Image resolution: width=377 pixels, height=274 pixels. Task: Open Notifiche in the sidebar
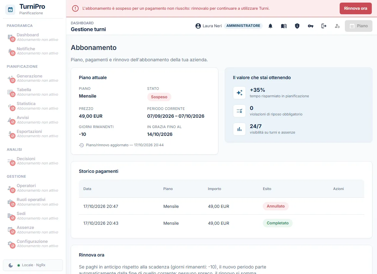(33, 51)
